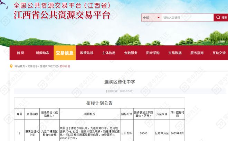This screenshot has height=141, width=228.
Task: Open the 阳光采购 navigation tab
Action: [x=153, y=53]
